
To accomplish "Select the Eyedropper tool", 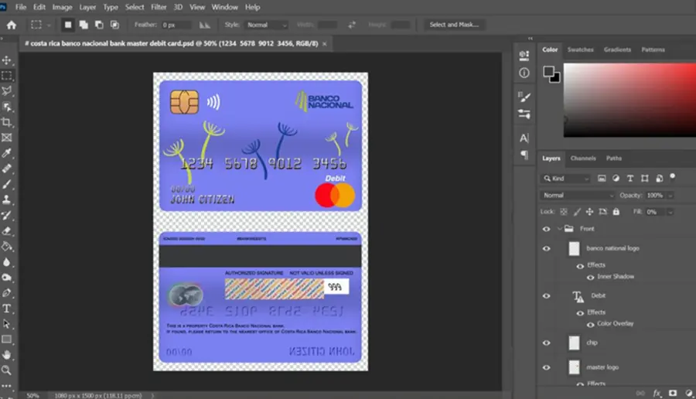I will click(7, 153).
